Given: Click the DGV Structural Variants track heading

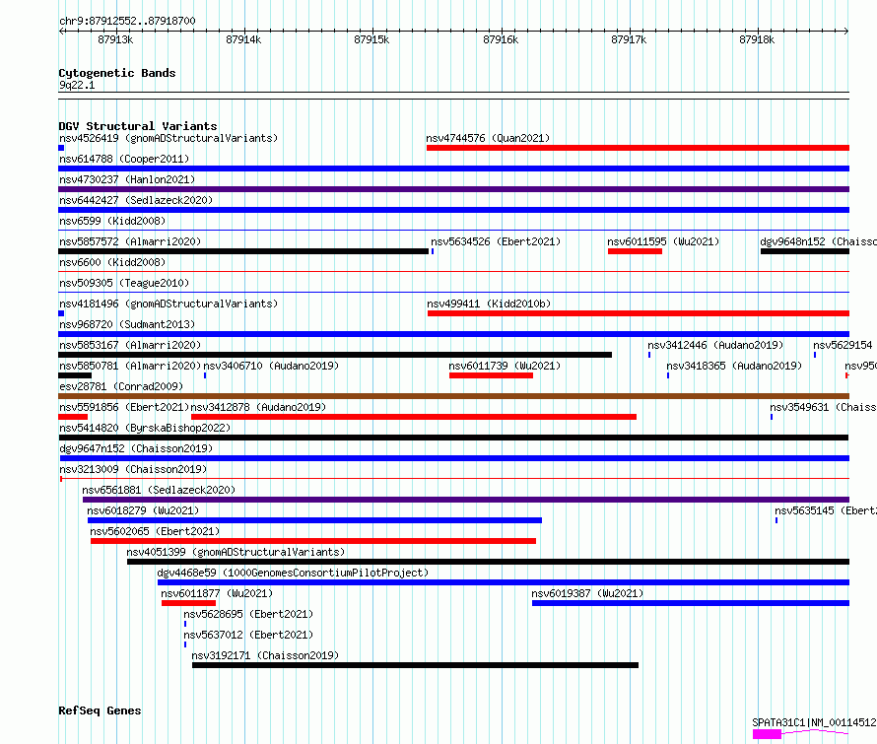Looking at the screenshot, I should [138, 126].
